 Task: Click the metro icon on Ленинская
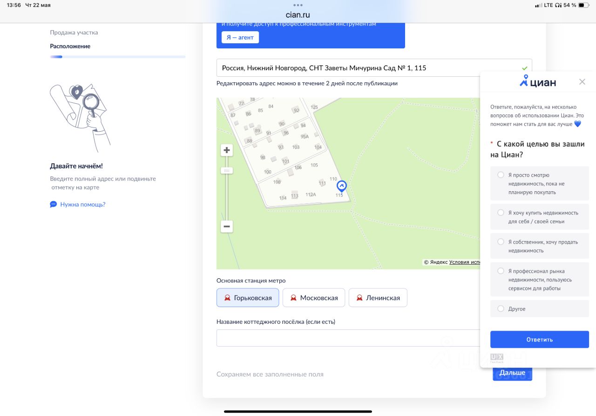(359, 298)
